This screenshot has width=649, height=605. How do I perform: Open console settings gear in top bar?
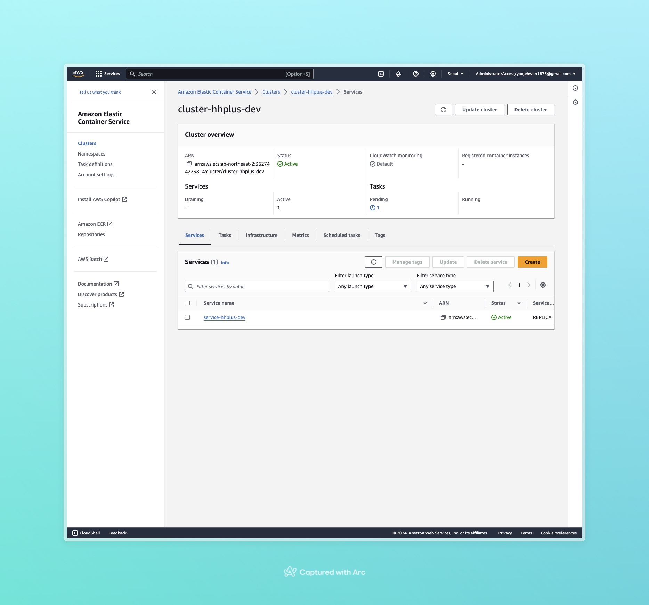pyautogui.click(x=433, y=74)
